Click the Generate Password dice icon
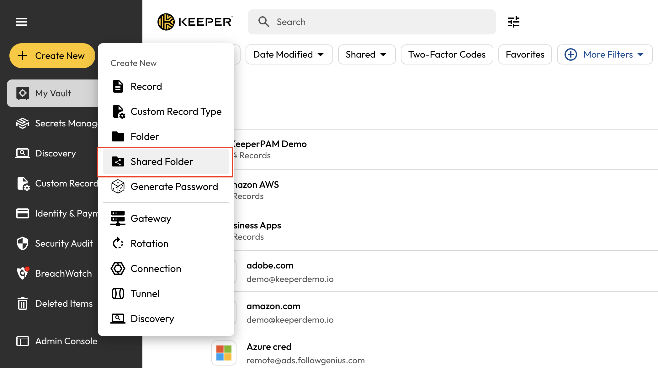 (x=118, y=187)
